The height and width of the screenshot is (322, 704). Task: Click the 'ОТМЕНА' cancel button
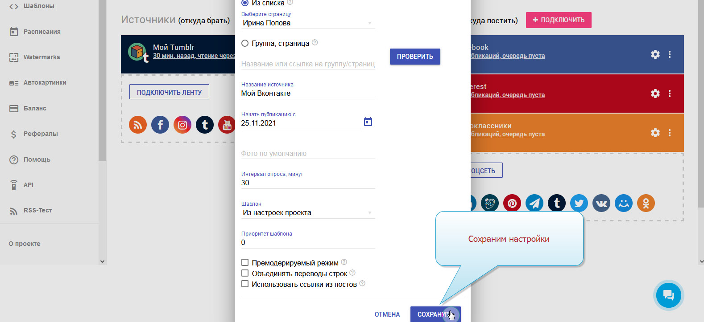click(x=387, y=314)
